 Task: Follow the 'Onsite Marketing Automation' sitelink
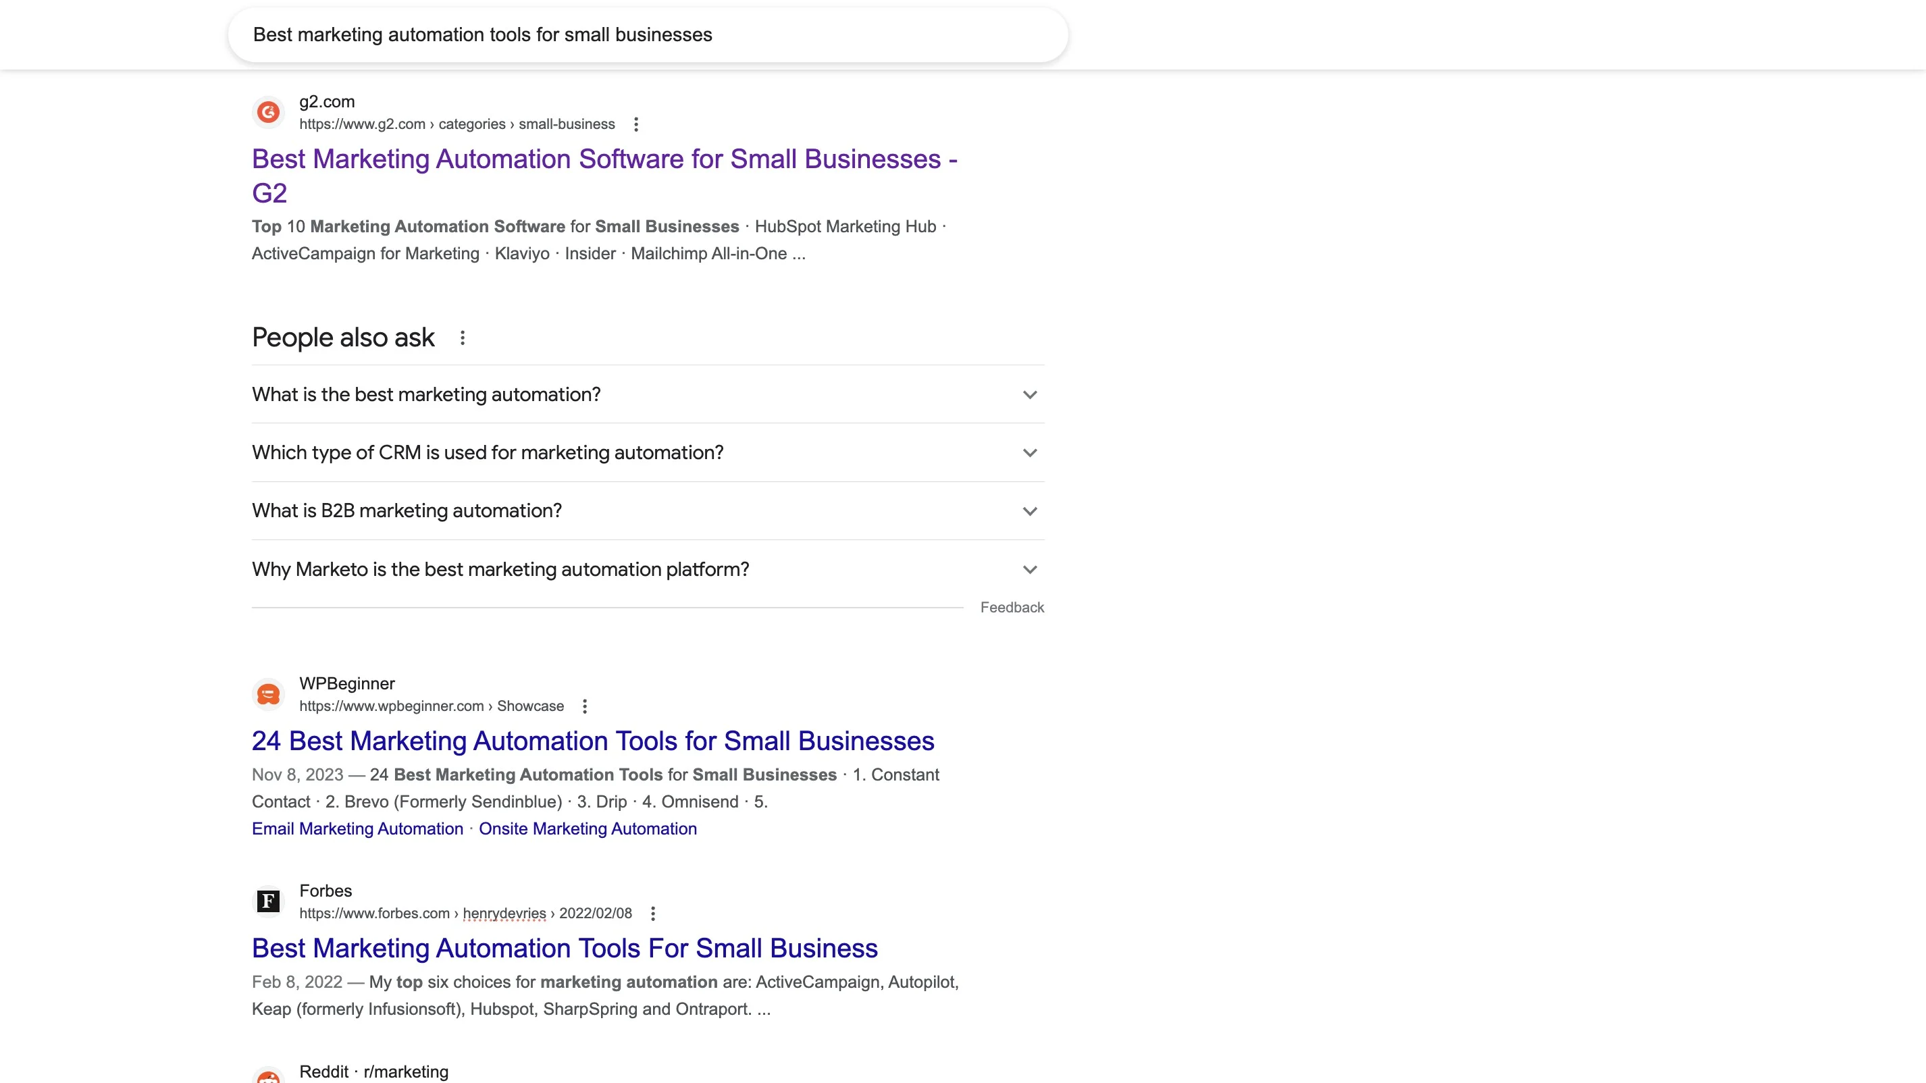tap(588, 829)
